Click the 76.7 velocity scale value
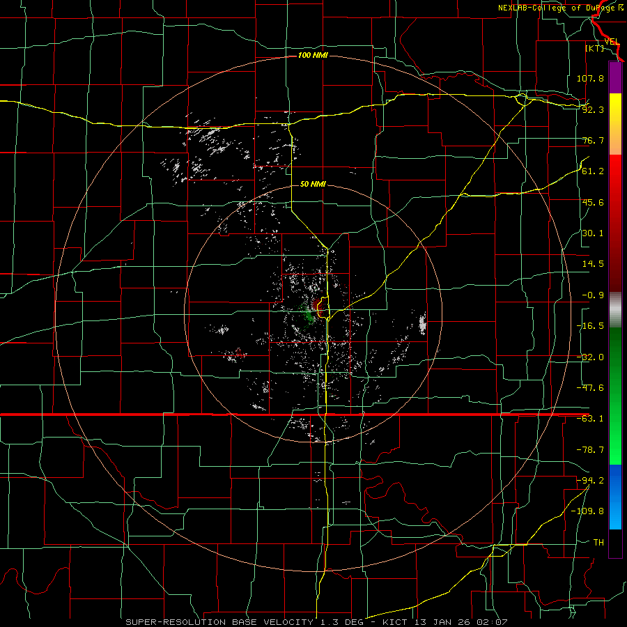The height and width of the screenshot is (627, 627). 593,140
